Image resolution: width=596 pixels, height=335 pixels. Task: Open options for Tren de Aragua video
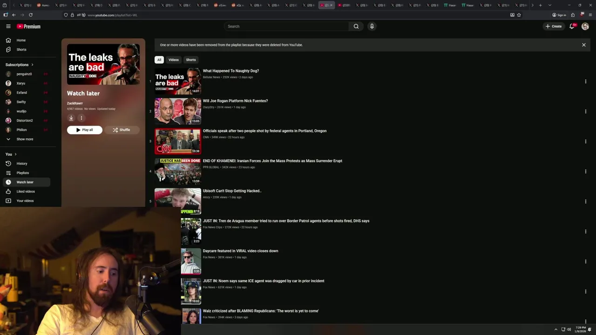click(x=585, y=232)
